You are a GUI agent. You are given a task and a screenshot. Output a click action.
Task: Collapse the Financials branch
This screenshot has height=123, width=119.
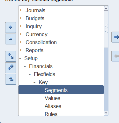click(25, 66)
